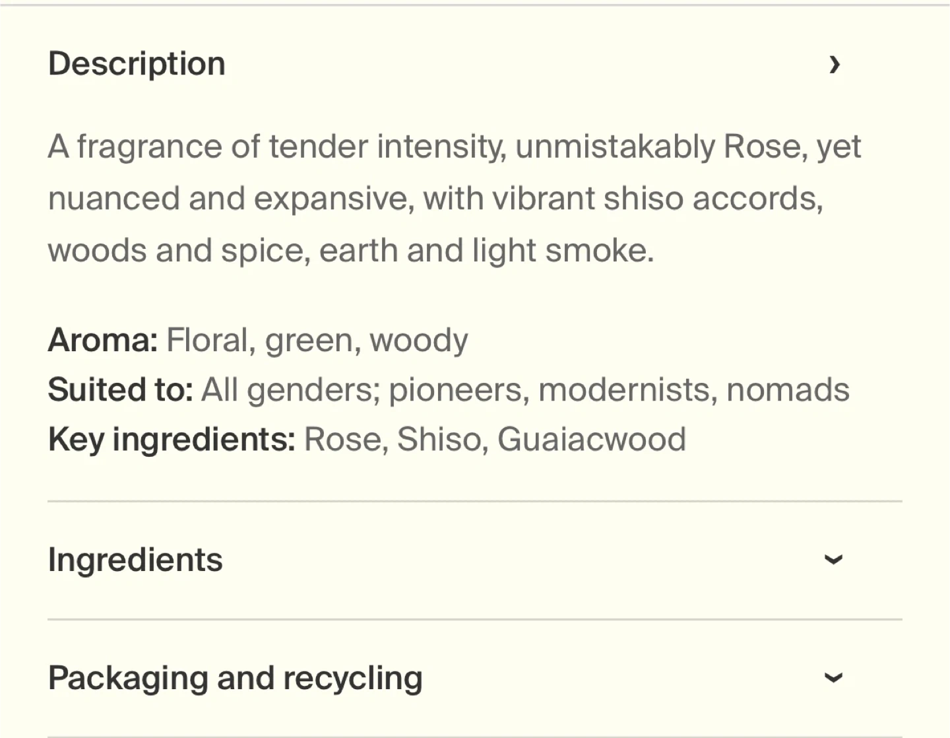The height and width of the screenshot is (738, 950).
Task: Expand Packaging and recycling via its chevron
Action: coord(834,678)
